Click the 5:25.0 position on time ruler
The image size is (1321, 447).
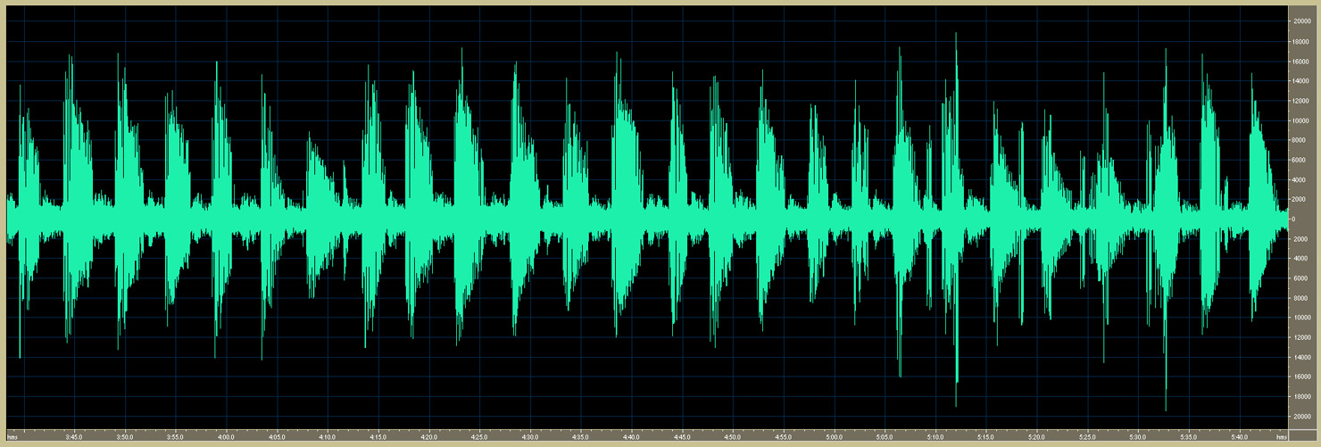[1087, 436]
